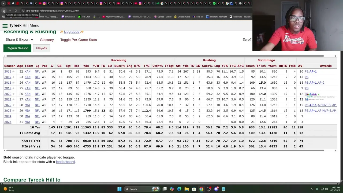
Task: Sort the table by the Ctch% column
Action: (x=158, y=66)
